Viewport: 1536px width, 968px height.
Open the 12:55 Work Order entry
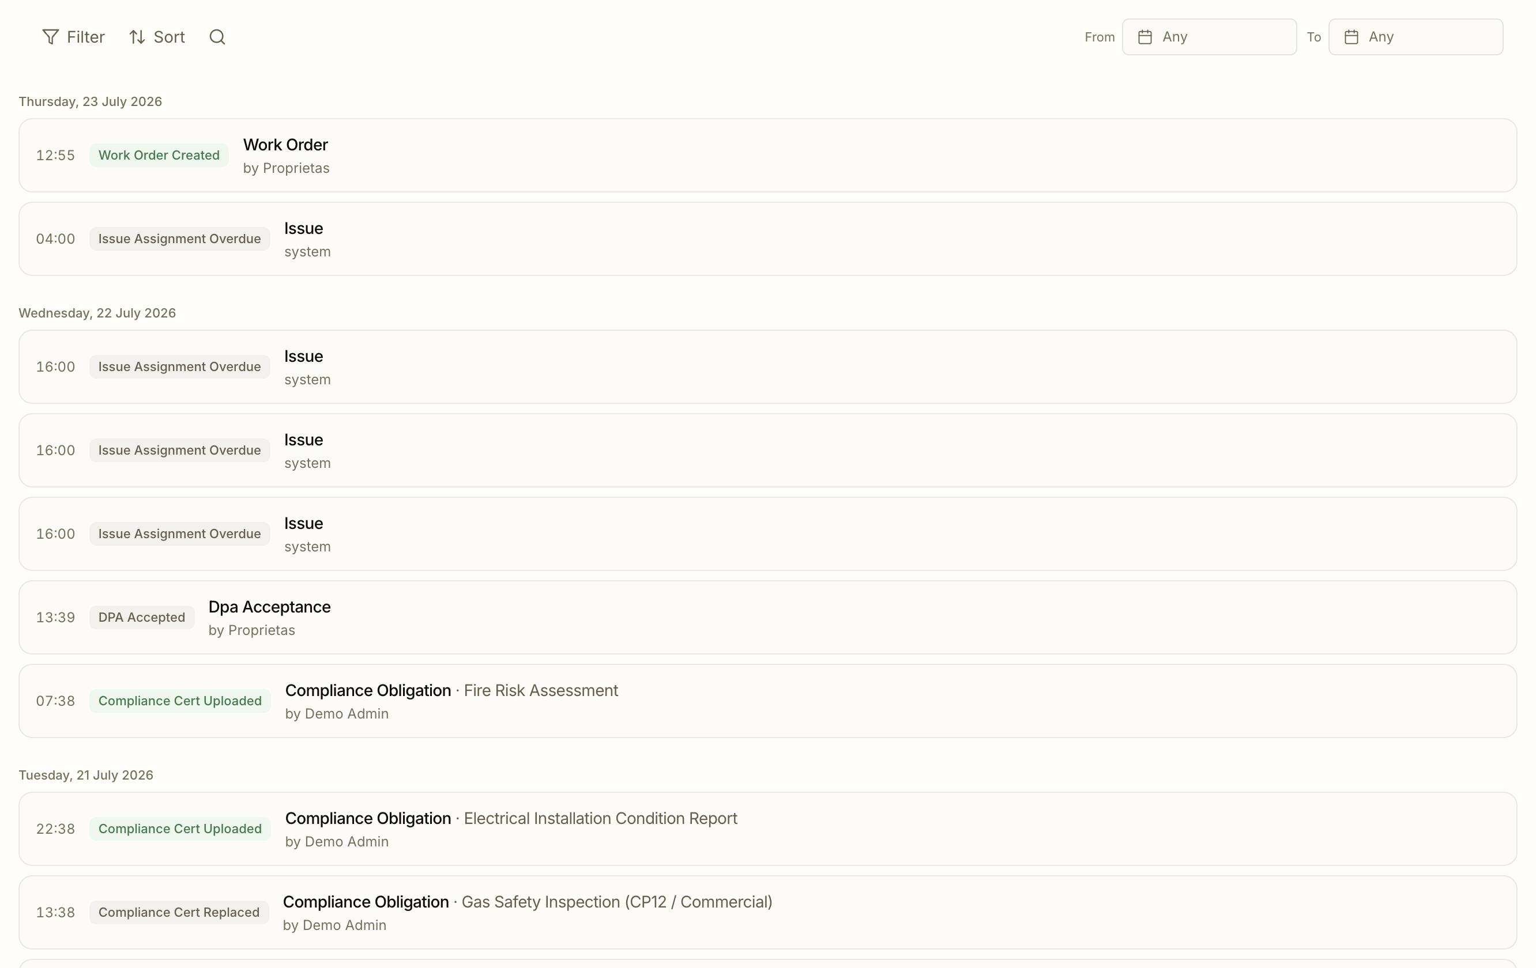767,156
